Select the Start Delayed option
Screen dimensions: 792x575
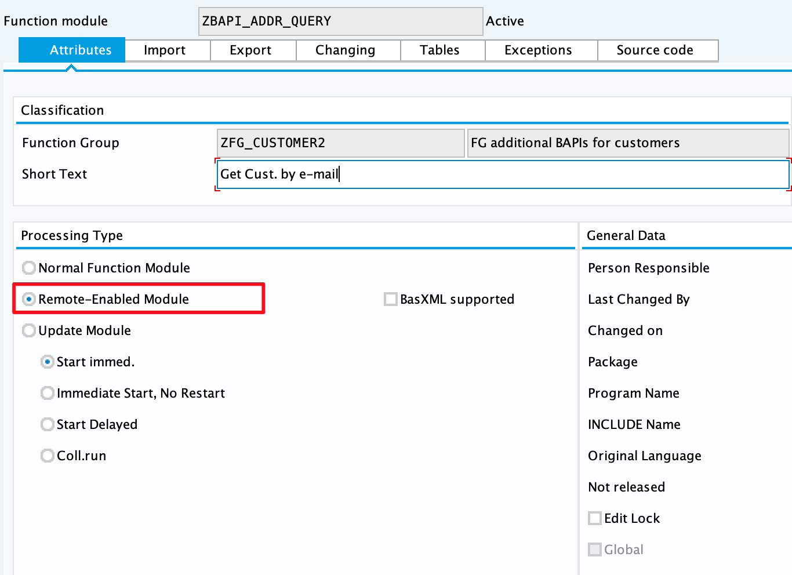pyautogui.click(x=48, y=424)
